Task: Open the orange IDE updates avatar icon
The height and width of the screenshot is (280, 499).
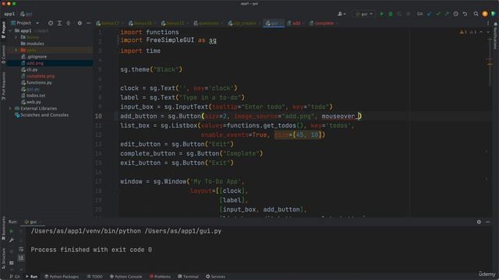Action: [485, 14]
